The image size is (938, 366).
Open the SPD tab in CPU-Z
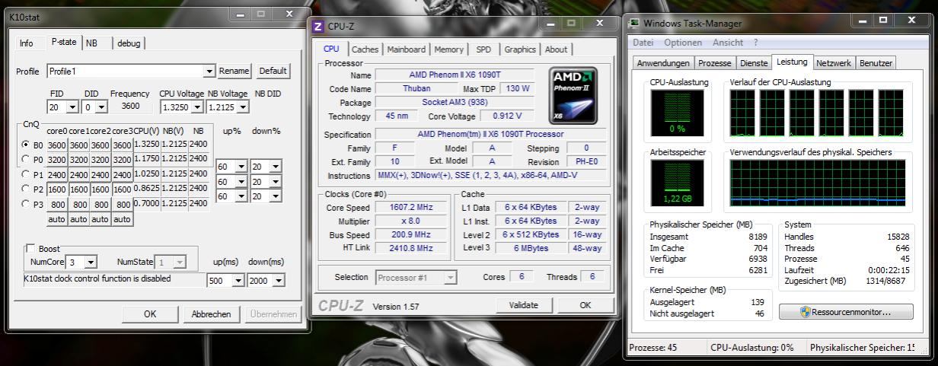coord(483,49)
